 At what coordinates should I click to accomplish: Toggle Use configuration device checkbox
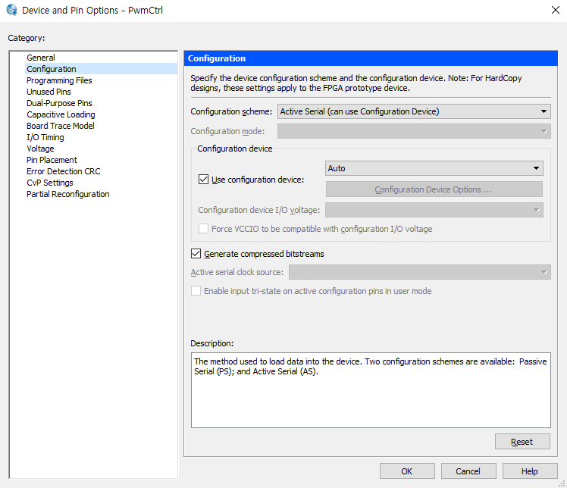click(x=203, y=180)
